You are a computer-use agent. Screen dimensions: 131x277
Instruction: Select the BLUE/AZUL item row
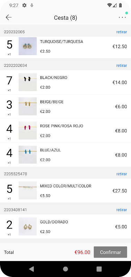point(65,154)
